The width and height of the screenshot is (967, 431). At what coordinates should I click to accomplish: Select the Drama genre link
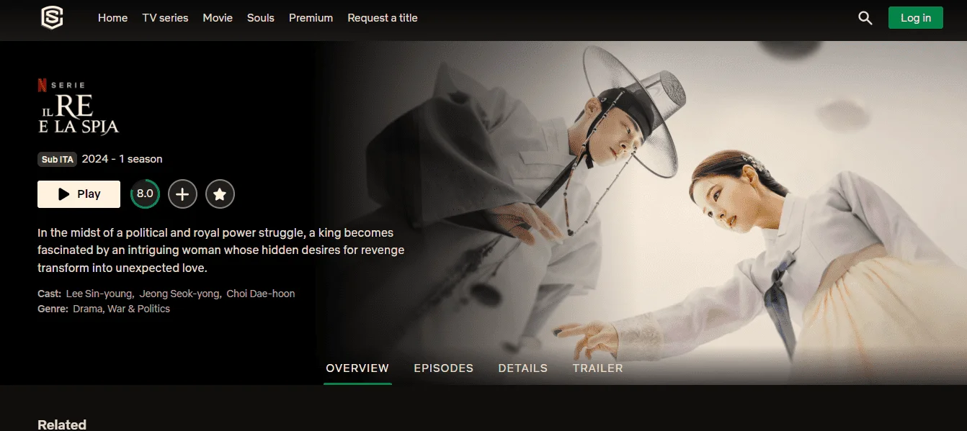(88, 309)
